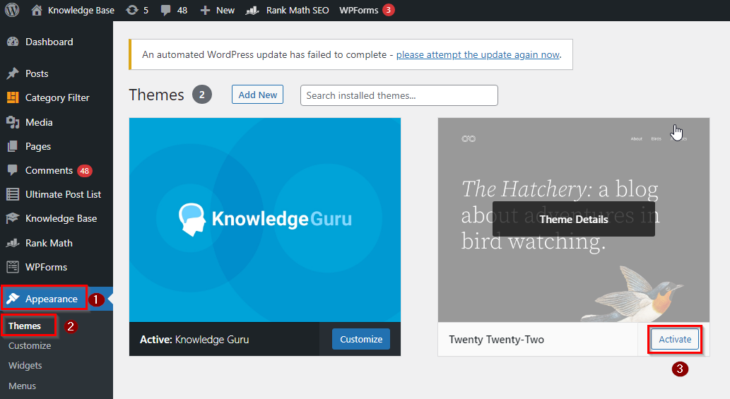Open Widgets submenu item

[x=25, y=366]
